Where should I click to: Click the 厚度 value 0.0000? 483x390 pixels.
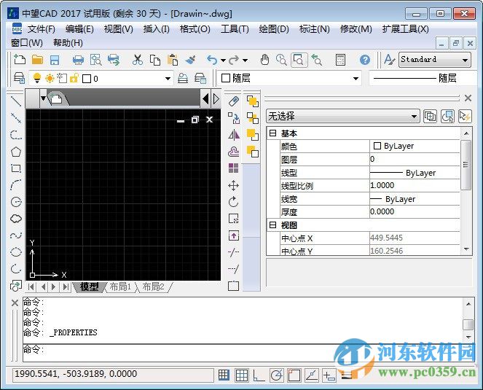click(415, 212)
